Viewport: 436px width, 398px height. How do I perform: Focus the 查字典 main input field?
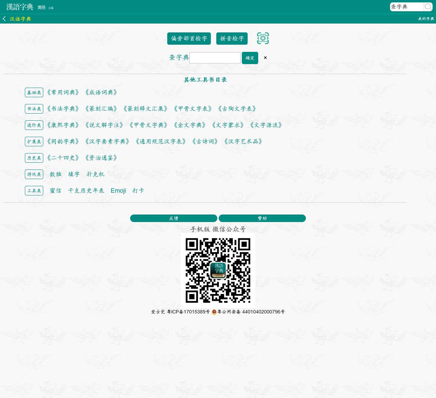click(215, 58)
